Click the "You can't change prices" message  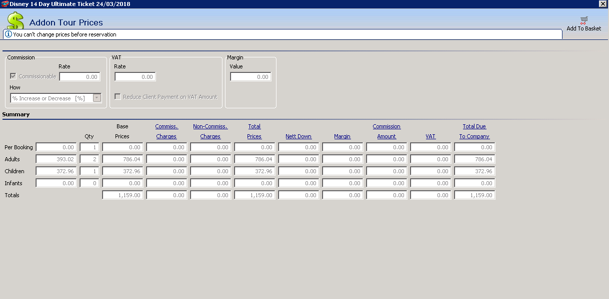coord(64,34)
